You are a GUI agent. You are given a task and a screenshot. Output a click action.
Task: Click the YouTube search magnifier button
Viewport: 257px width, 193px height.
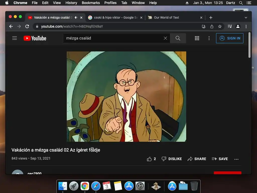coord(178,38)
